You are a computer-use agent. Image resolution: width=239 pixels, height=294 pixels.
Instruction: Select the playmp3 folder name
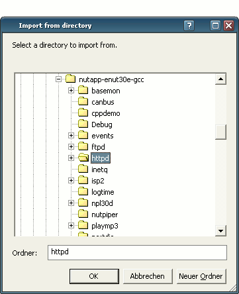(x=105, y=226)
